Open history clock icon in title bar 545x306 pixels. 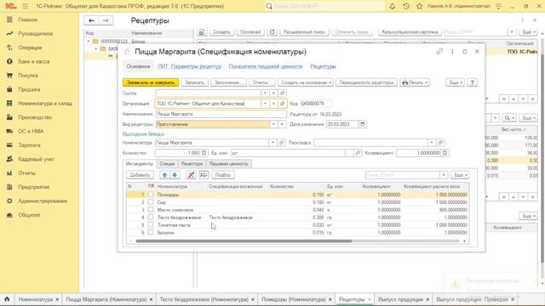[406, 6]
